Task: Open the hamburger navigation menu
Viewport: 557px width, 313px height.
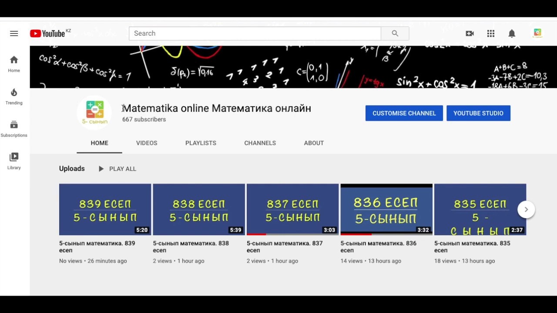Action: pos(14,33)
